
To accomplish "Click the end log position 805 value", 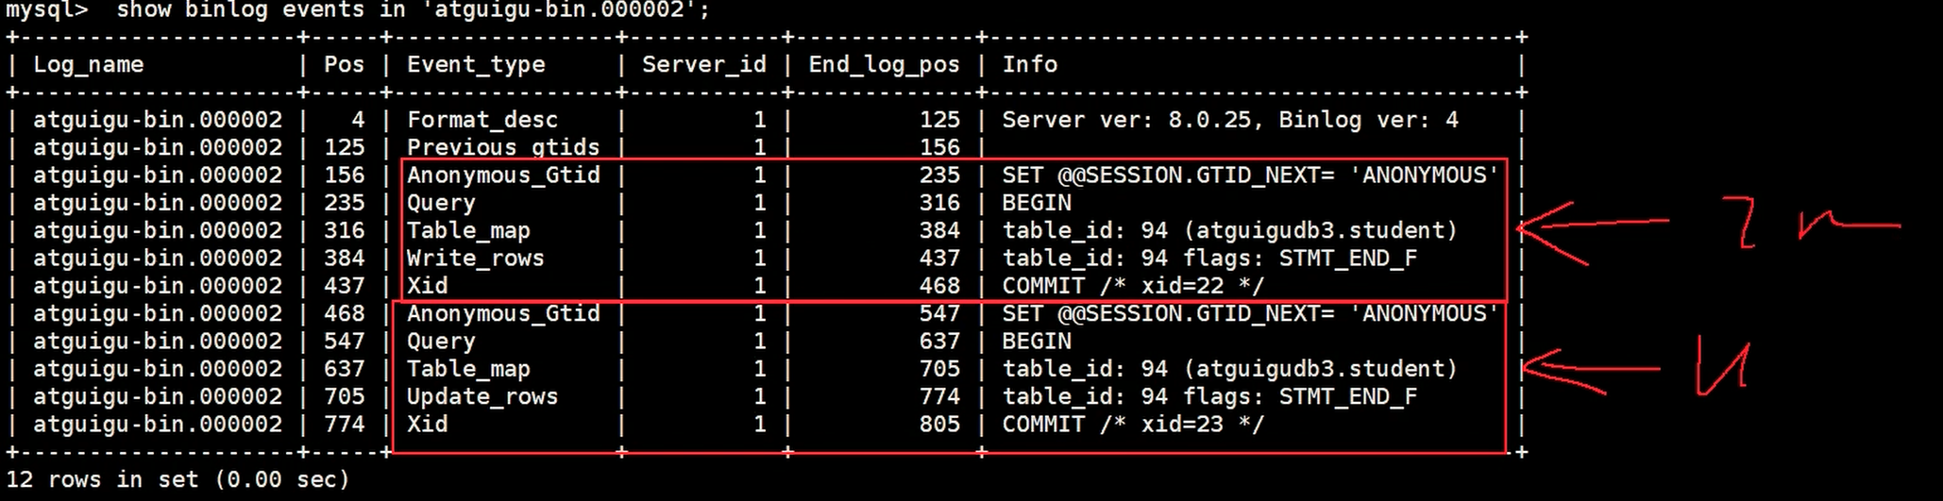I will [939, 425].
